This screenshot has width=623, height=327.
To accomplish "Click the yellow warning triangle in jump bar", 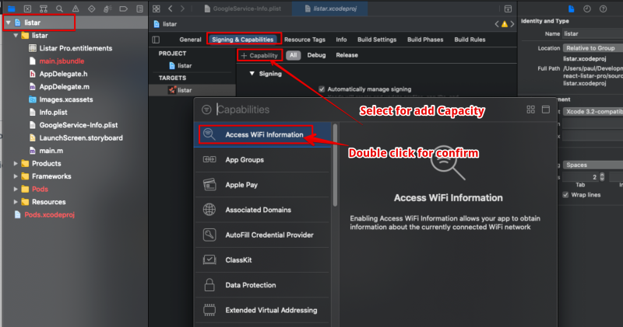I will point(505,24).
